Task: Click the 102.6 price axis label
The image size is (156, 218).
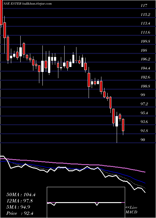Action: 145,77
